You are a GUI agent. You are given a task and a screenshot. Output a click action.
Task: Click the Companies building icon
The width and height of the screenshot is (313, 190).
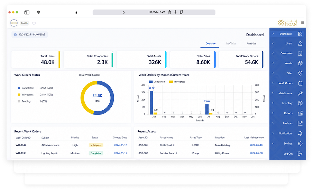click(300, 53)
